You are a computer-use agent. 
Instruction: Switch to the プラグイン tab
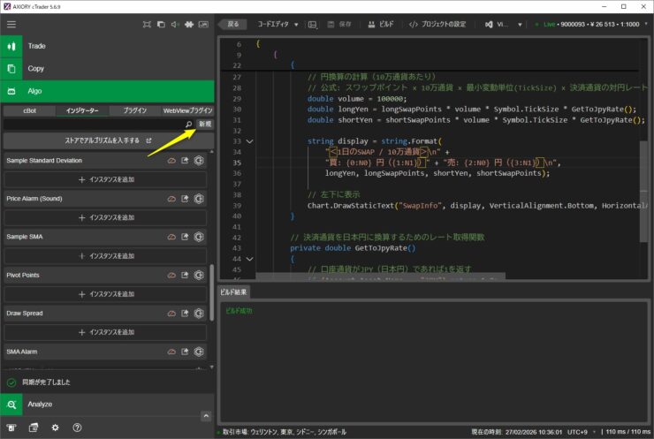tap(134, 110)
